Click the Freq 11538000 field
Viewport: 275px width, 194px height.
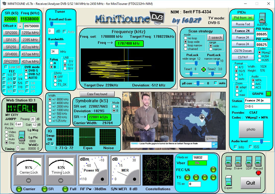click(30, 19)
